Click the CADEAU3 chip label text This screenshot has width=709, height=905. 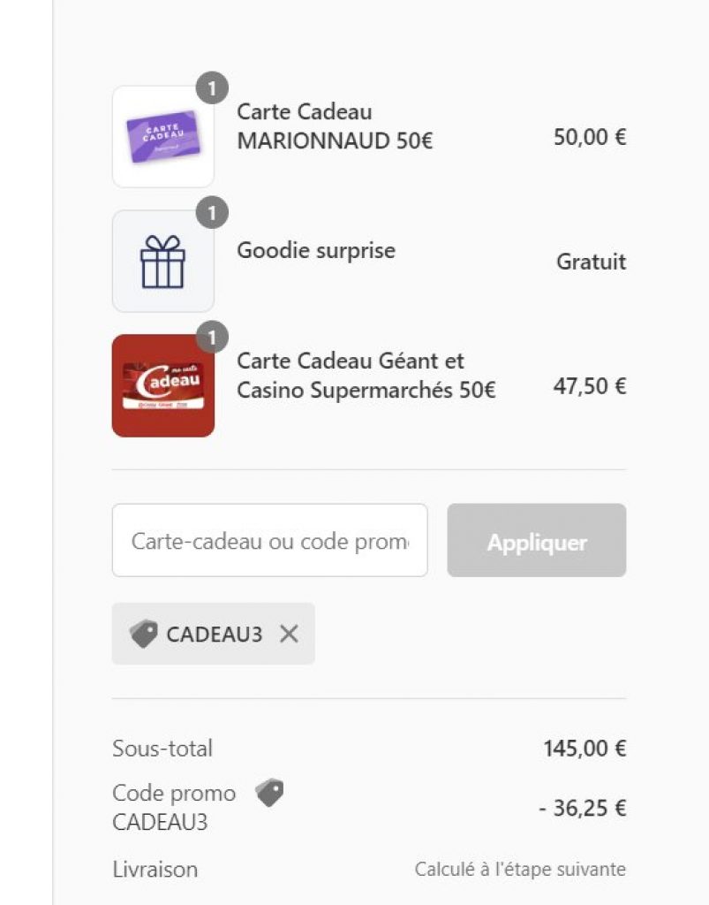click(215, 635)
